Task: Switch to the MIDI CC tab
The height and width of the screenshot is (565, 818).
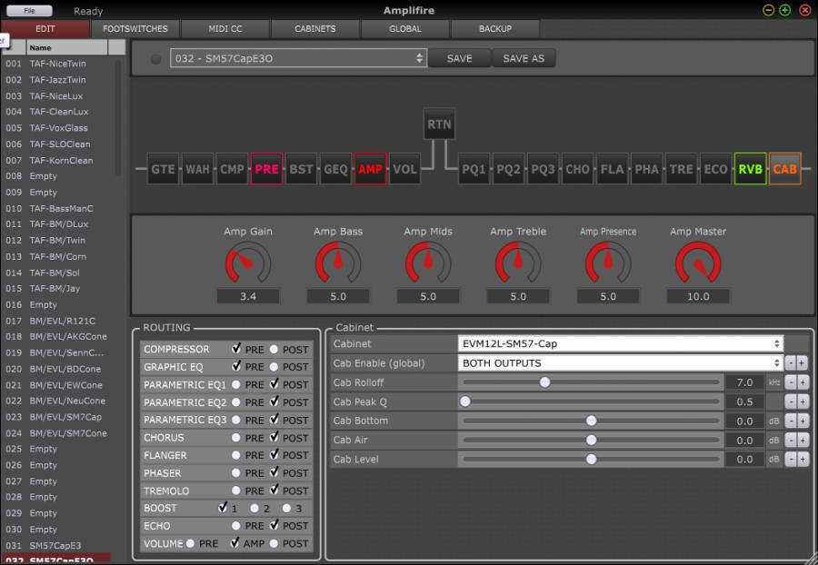Action: [225, 29]
